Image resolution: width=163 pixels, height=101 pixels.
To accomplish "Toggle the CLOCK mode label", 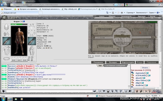I will [154, 92].
